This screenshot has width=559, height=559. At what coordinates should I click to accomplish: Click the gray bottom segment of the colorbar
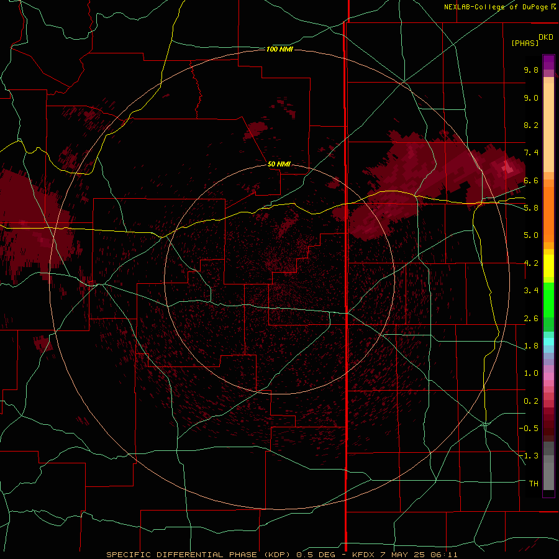click(548, 476)
